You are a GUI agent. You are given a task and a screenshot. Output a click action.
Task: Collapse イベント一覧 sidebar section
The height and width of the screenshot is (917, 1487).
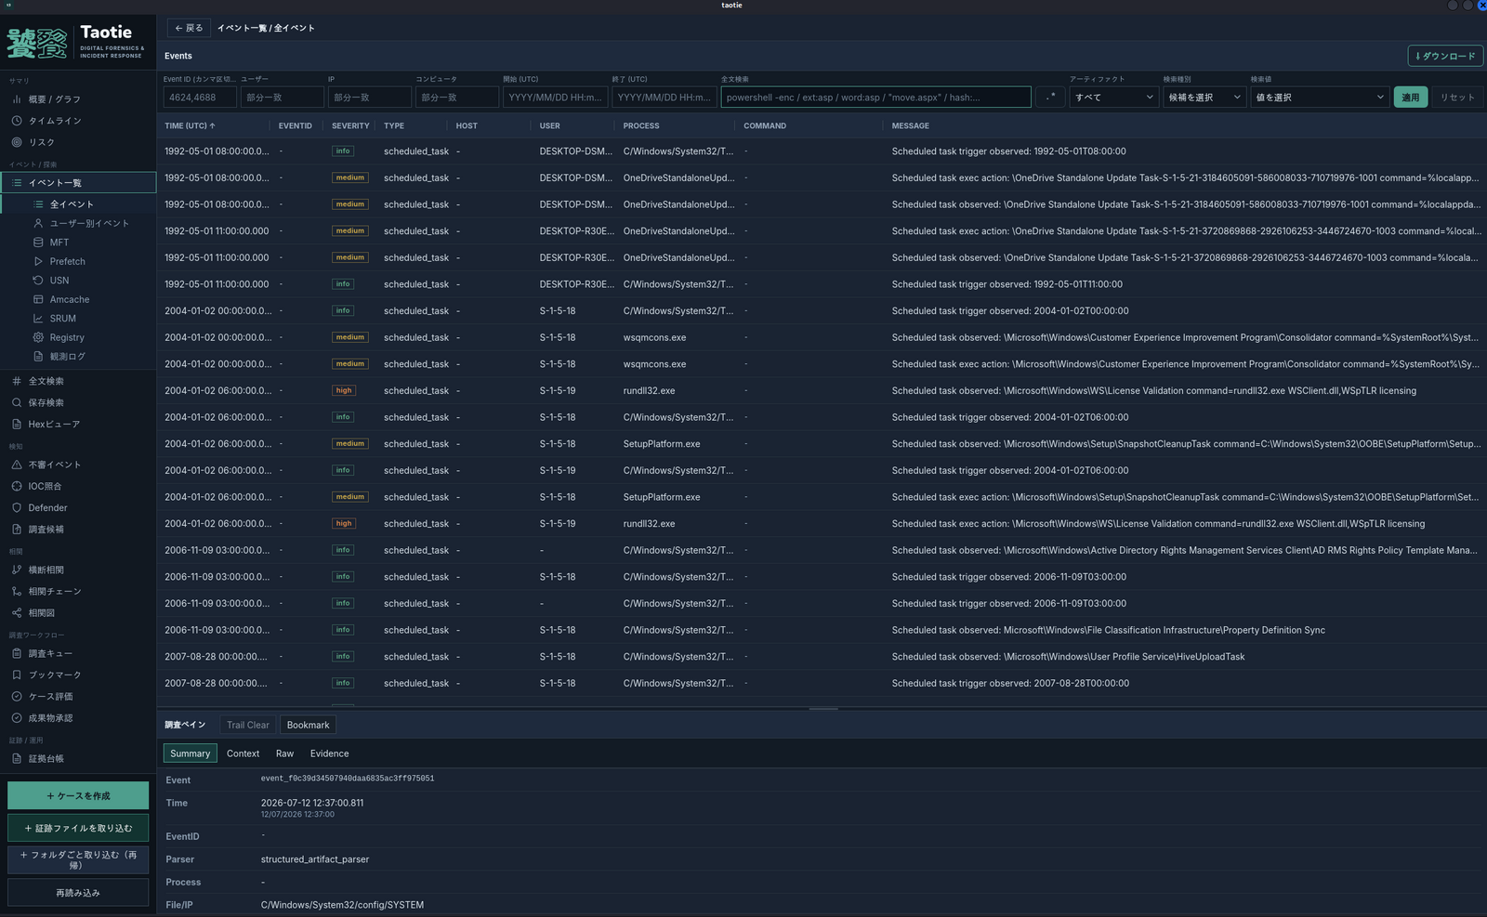tap(78, 182)
